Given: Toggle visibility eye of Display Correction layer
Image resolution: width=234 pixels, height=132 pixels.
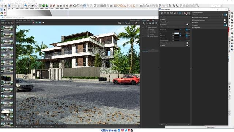Looking at the screenshot, I should pos(143,27).
